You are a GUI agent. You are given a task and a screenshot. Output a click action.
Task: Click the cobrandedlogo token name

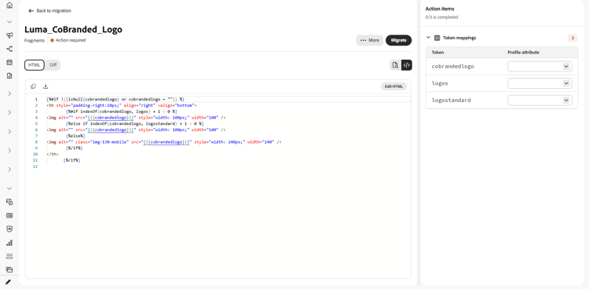click(x=452, y=67)
